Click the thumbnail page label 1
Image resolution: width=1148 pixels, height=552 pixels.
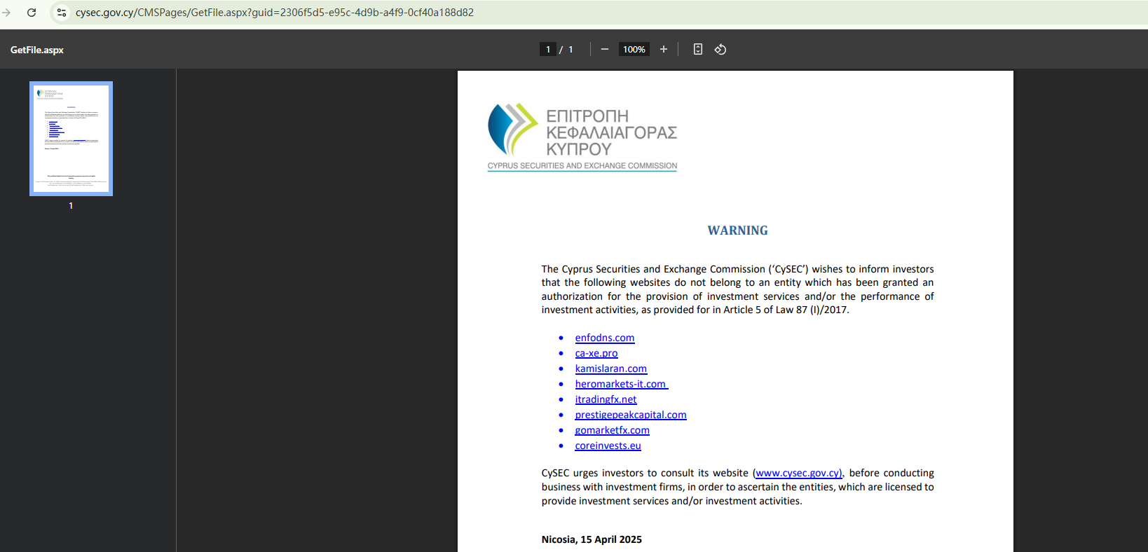pyautogui.click(x=71, y=205)
